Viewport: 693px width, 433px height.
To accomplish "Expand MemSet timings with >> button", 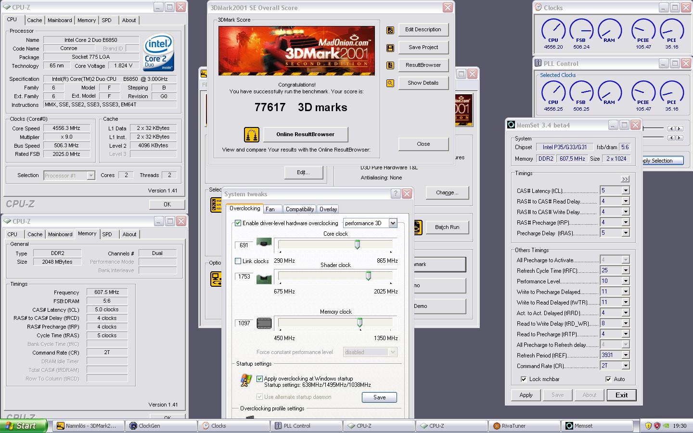I will [625, 179].
